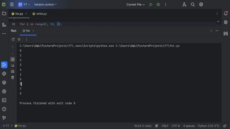The height and width of the screenshot is (129, 230).
Task: Expand the YT project dropdown
Action: click(x=24, y=5)
